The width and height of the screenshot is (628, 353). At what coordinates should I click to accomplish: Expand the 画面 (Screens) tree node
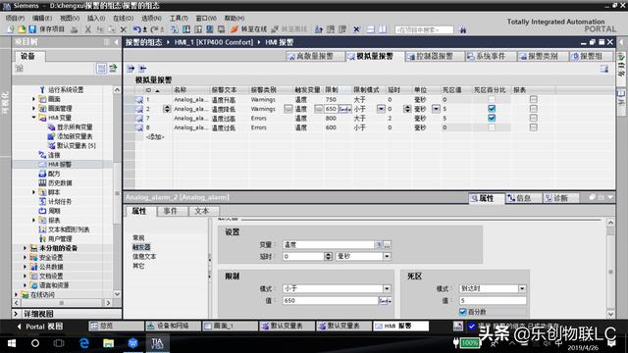tap(33, 99)
